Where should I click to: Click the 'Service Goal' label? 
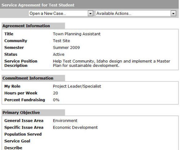point(17,141)
